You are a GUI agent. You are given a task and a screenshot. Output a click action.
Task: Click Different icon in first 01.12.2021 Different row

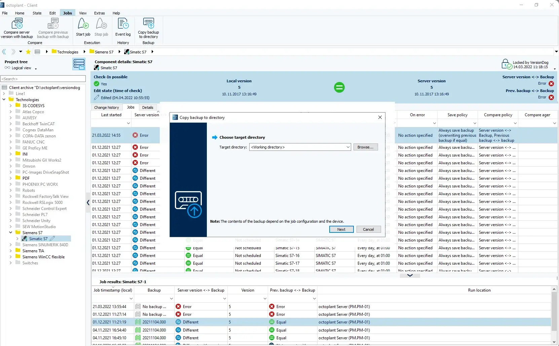[135, 170]
